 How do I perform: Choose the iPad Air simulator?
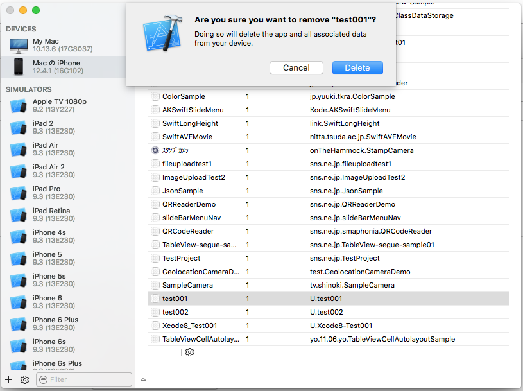click(68, 149)
